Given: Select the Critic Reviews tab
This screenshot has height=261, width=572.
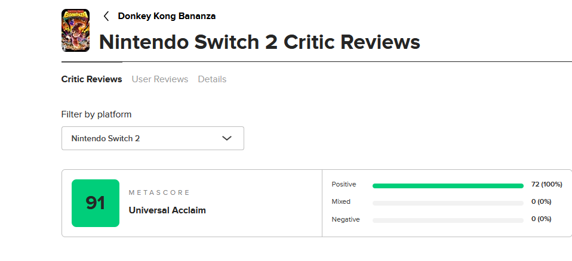Looking at the screenshot, I should point(91,79).
